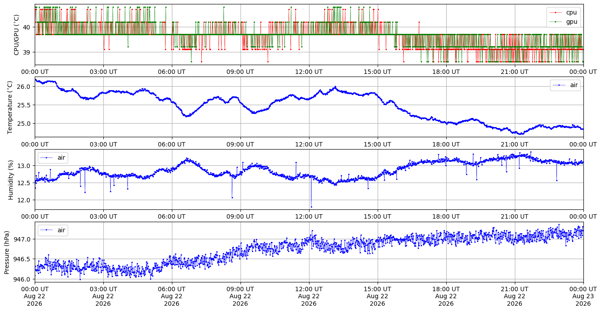The width and height of the screenshot is (601, 311).
Task: Click the 00:00 UT Aug 23 2026 tick label
Action: (583, 296)
